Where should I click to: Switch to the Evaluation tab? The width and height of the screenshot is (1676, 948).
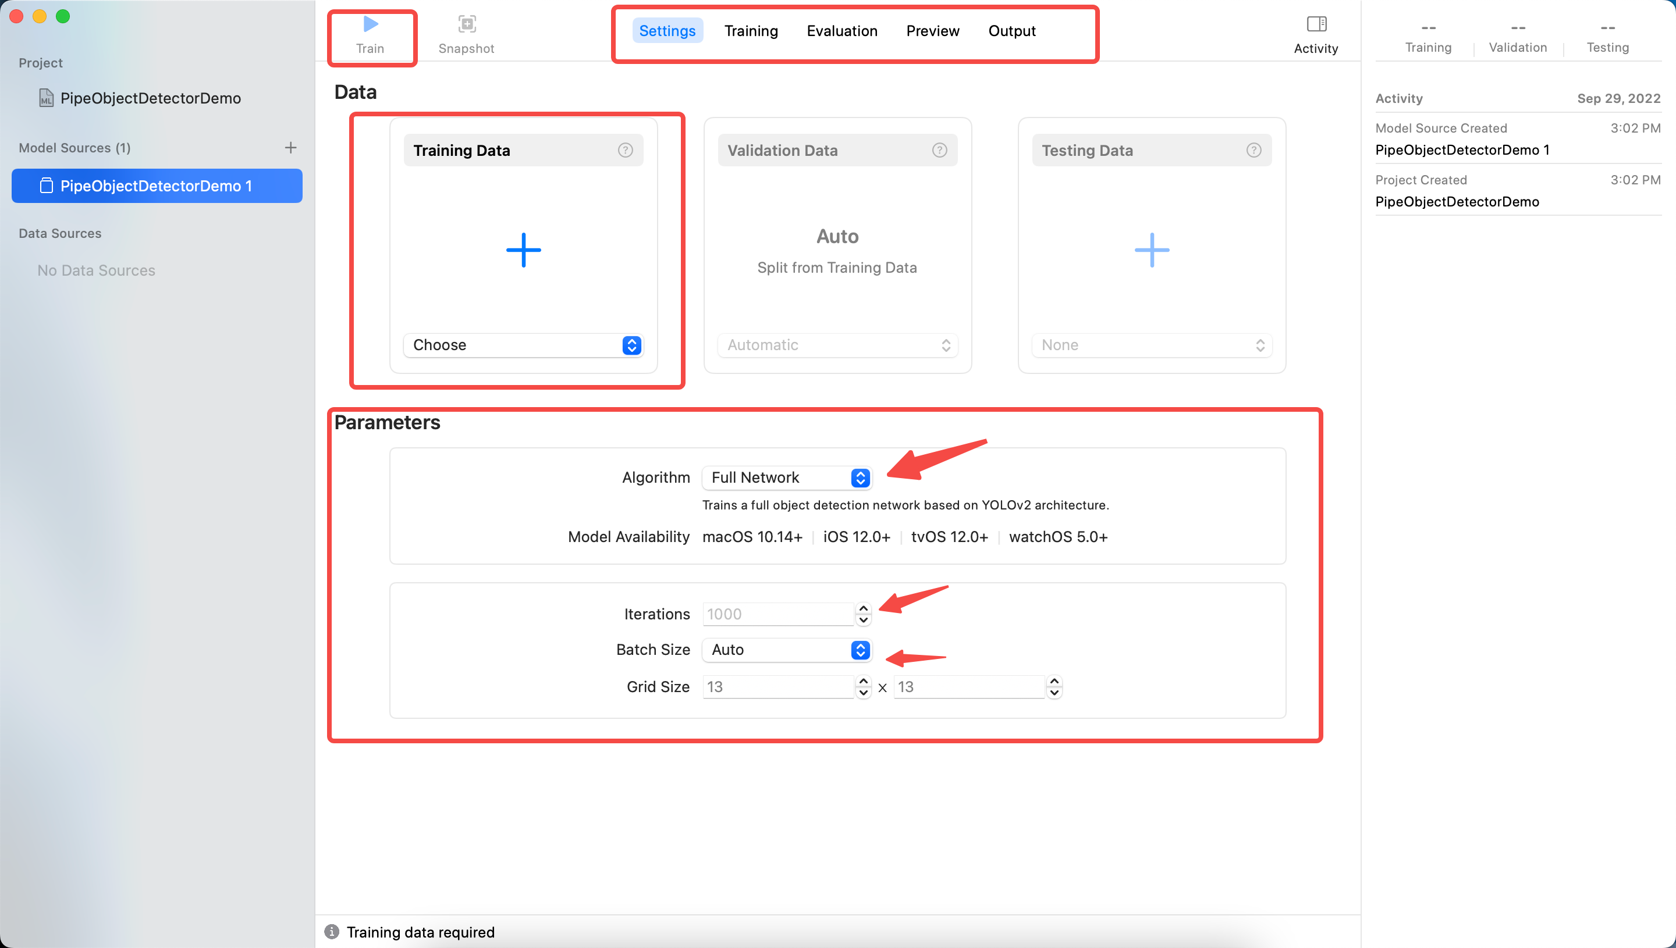pyautogui.click(x=841, y=31)
